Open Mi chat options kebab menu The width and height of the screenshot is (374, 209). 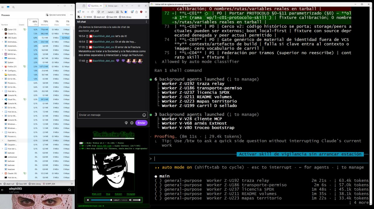pyautogui.click(x=146, y=22)
